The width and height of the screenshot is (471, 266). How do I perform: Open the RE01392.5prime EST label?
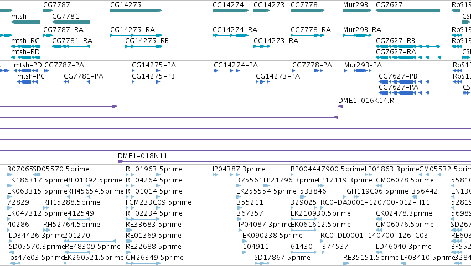(94, 180)
